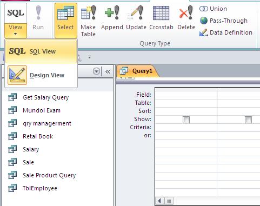Click the Mundol Exam query icon
Image resolution: width=260 pixels, height=206 pixels.
pos(12,110)
